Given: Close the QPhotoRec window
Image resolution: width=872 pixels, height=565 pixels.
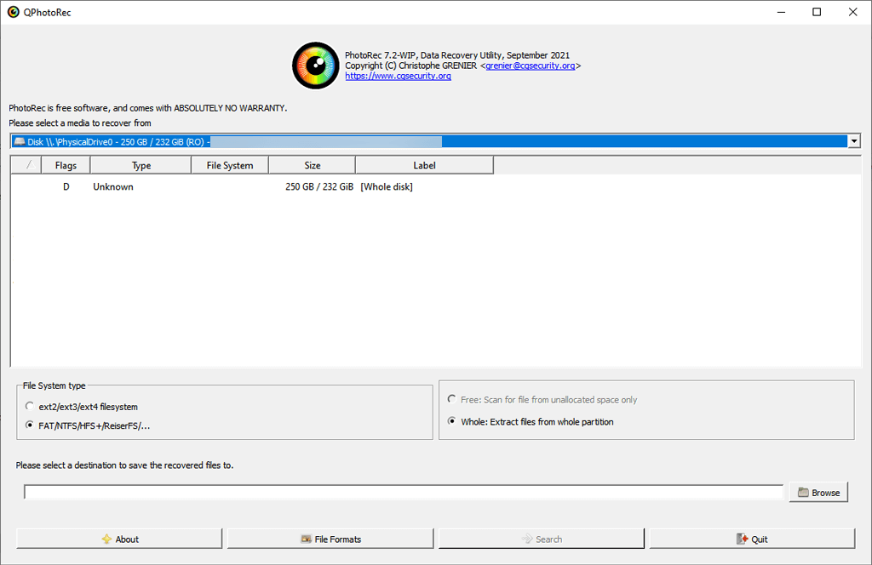Looking at the screenshot, I should (852, 12).
